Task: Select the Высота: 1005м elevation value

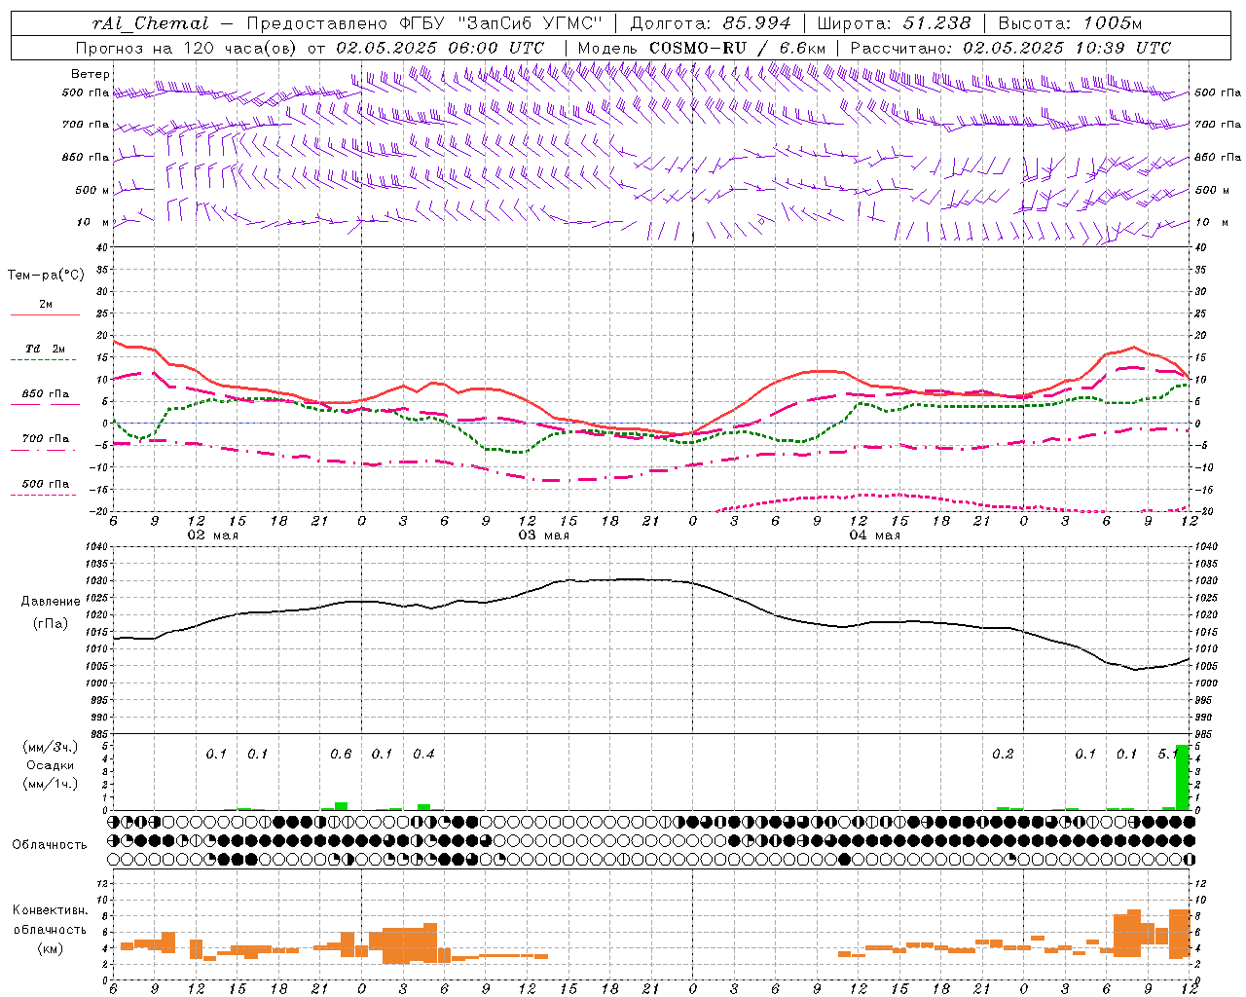Action: tap(1071, 23)
